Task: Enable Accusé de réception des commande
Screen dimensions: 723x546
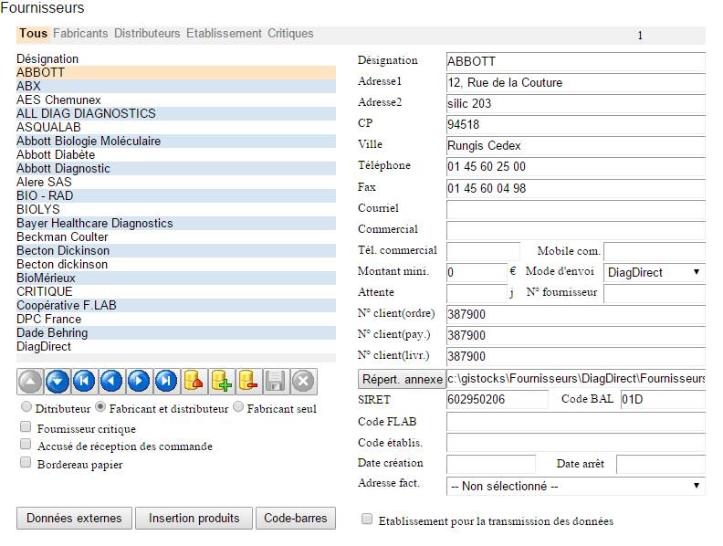Action: 26,444
